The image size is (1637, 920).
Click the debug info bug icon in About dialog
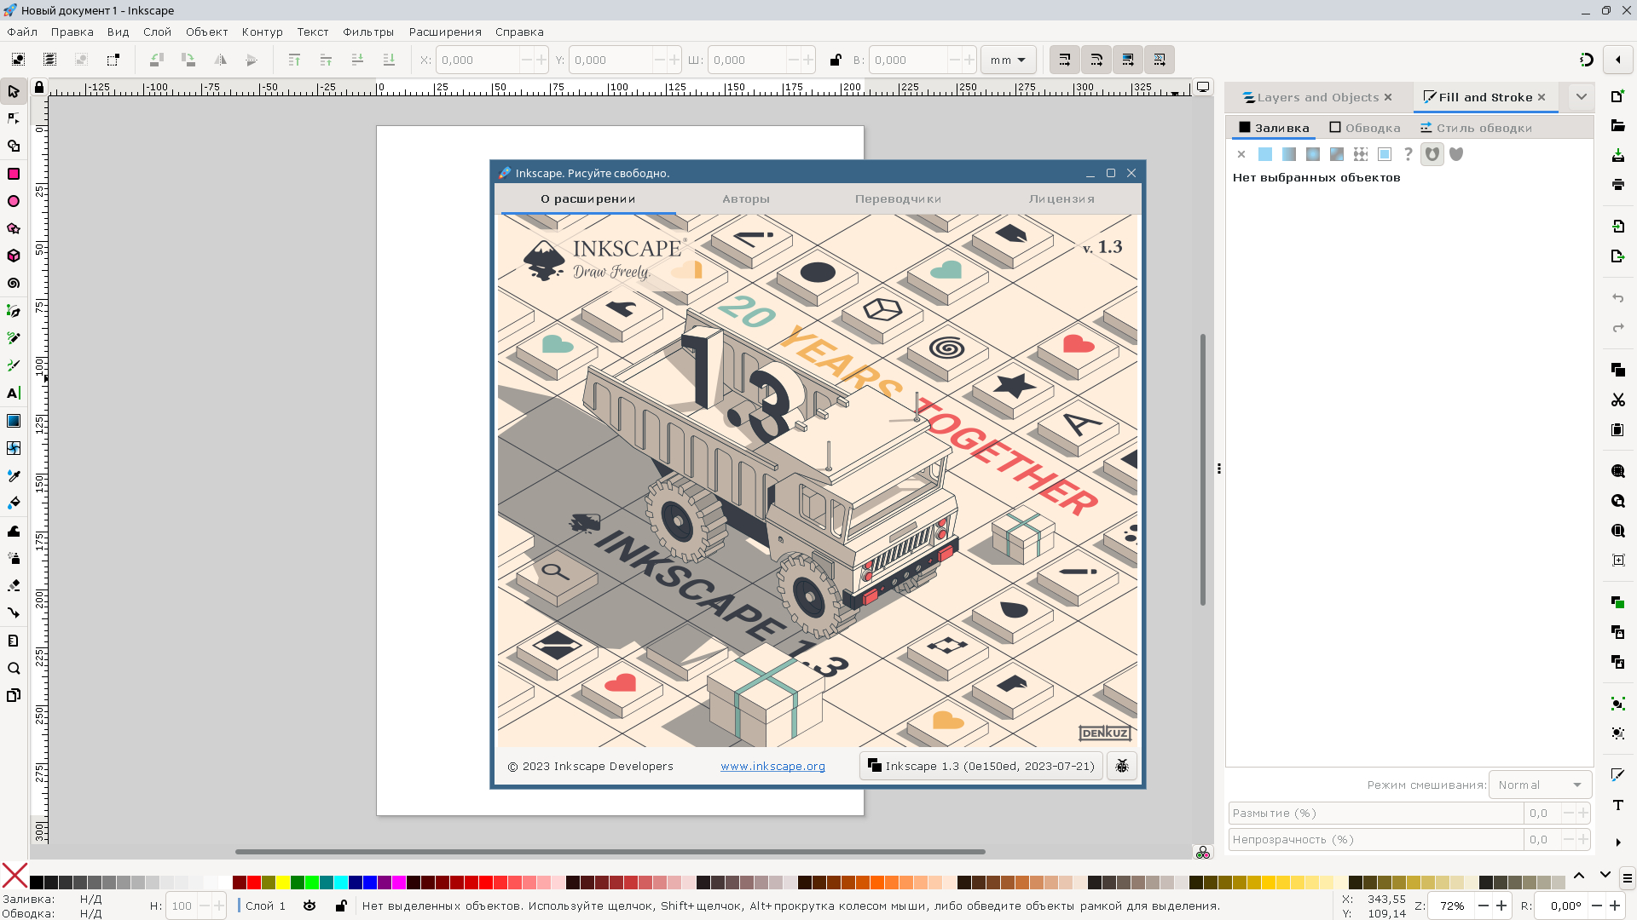pyautogui.click(x=1122, y=766)
